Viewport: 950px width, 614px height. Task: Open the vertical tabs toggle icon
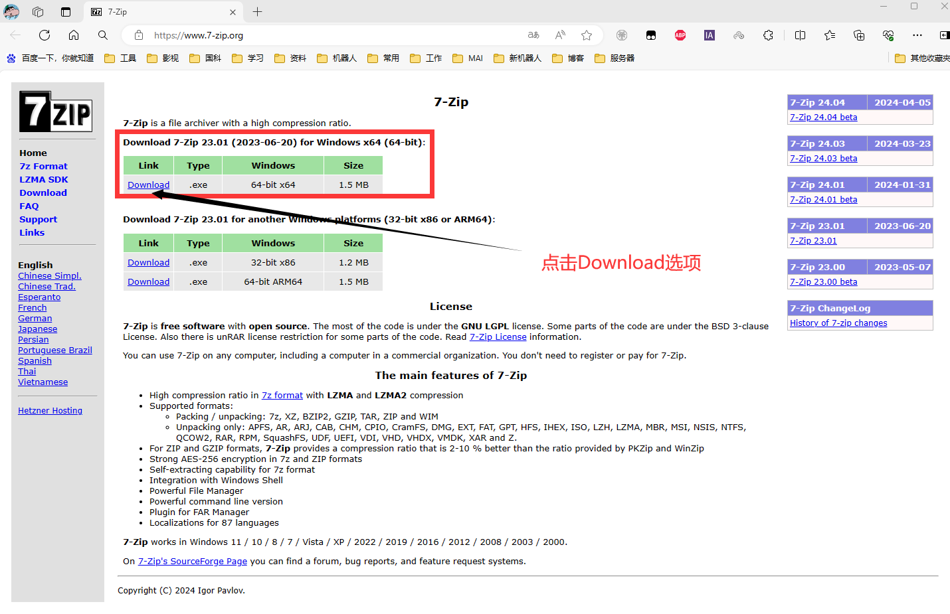point(65,12)
